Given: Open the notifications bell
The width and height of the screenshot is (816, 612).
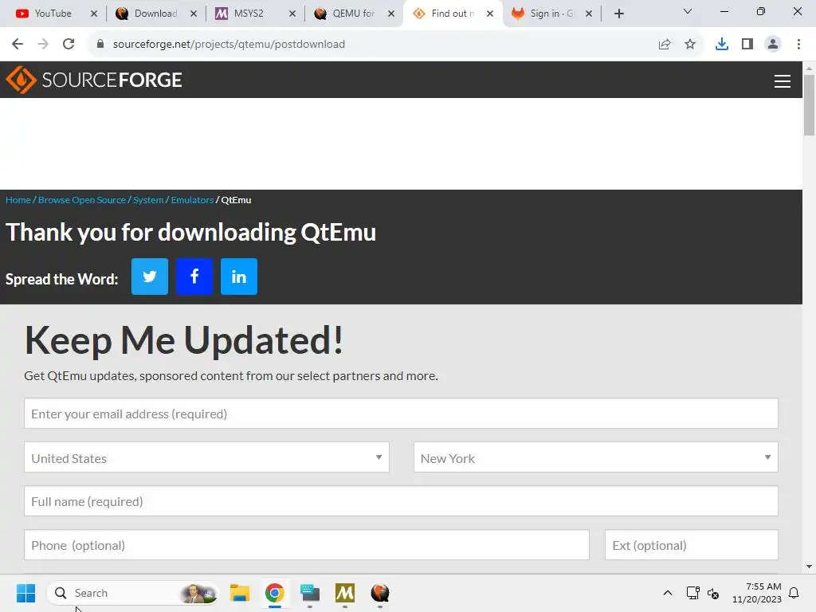Looking at the screenshot, I should [x=794, y=593].
